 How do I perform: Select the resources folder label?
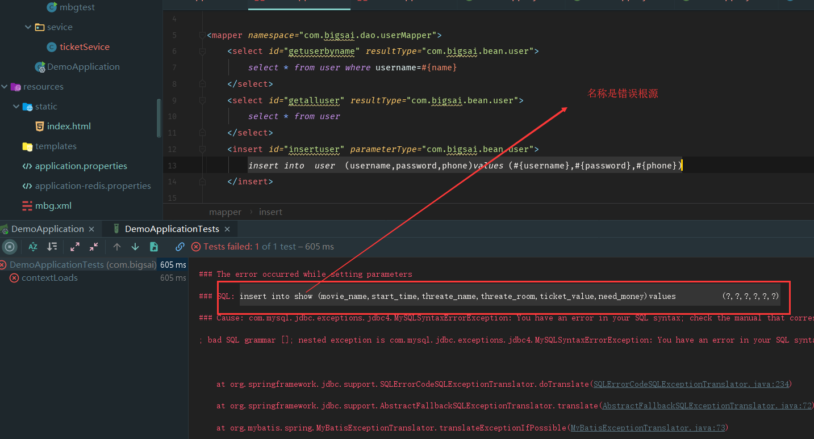click(43, 87)
